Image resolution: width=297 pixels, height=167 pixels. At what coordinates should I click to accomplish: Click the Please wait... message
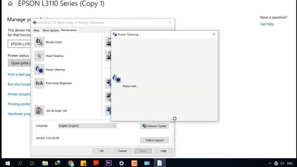[x=130, y=86]
